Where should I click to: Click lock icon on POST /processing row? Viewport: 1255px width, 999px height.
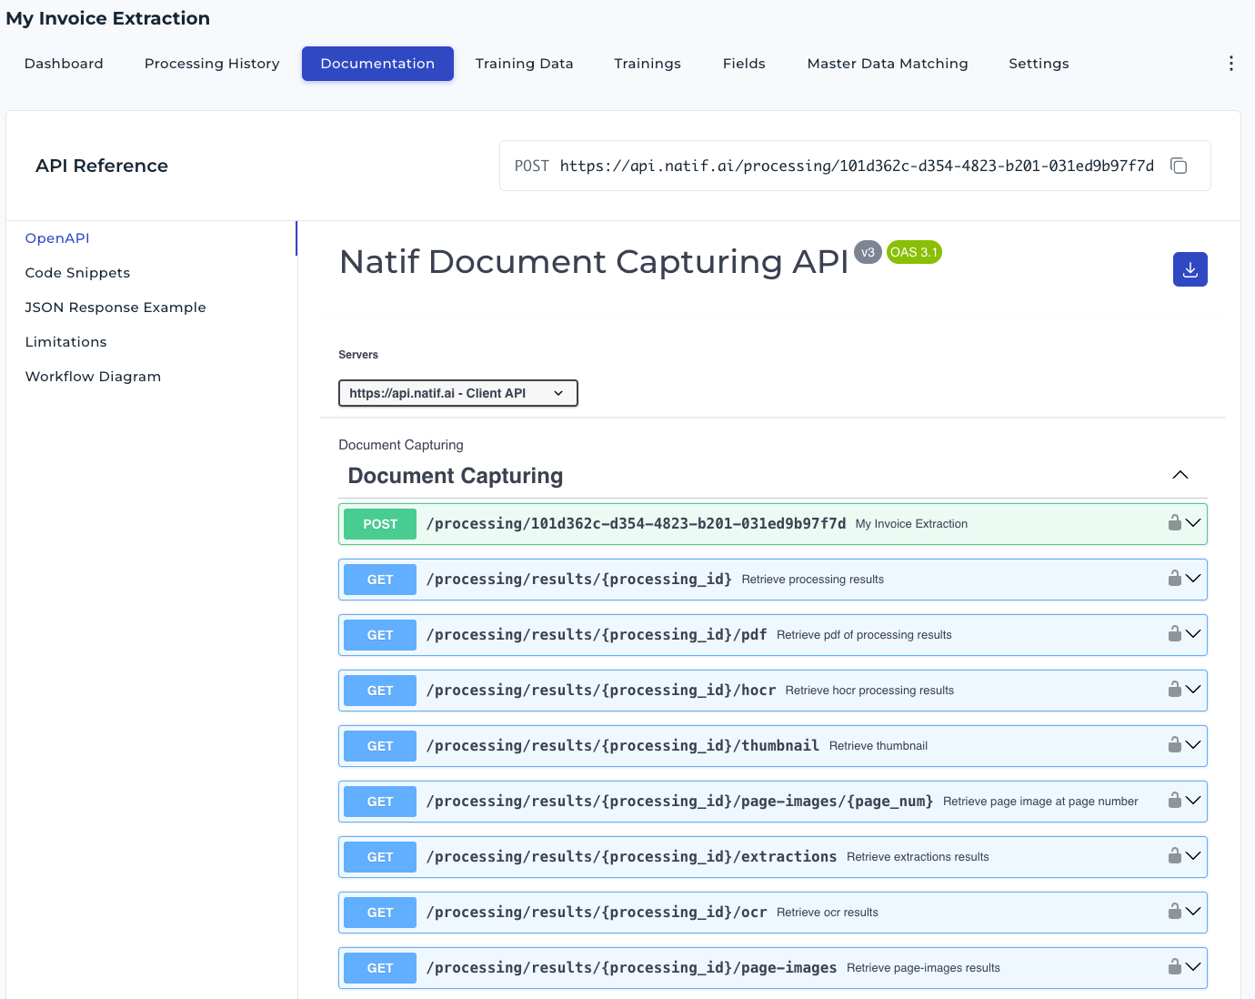1175,522
